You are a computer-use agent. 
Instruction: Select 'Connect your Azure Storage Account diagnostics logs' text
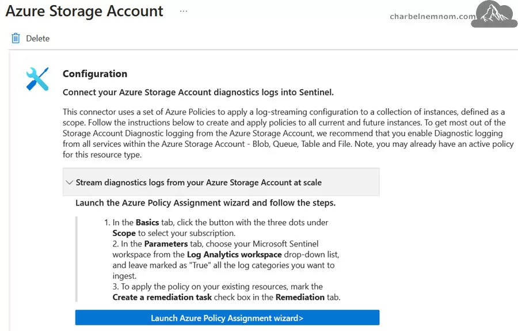click(x=198, y=92)
